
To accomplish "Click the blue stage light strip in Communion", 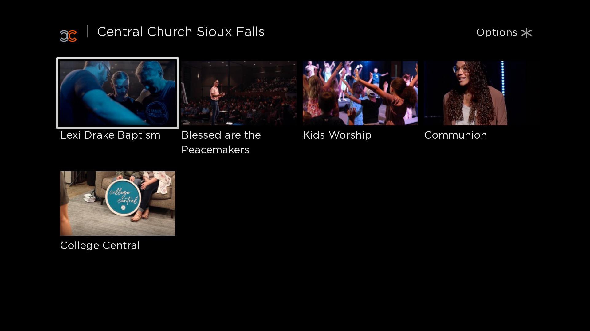I will pyautogui.click(x=503, y=78).
